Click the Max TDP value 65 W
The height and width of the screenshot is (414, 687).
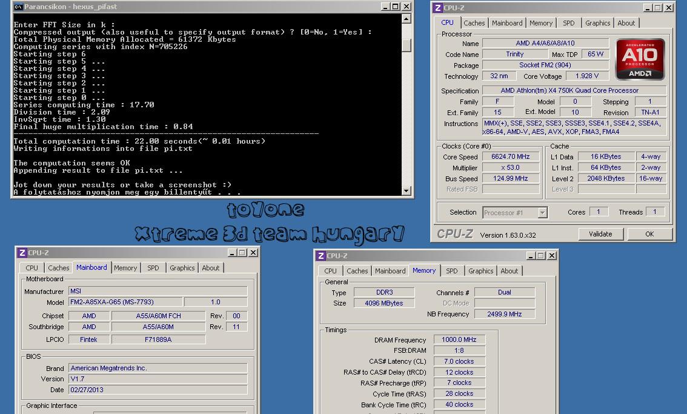[x=596, y=54]
